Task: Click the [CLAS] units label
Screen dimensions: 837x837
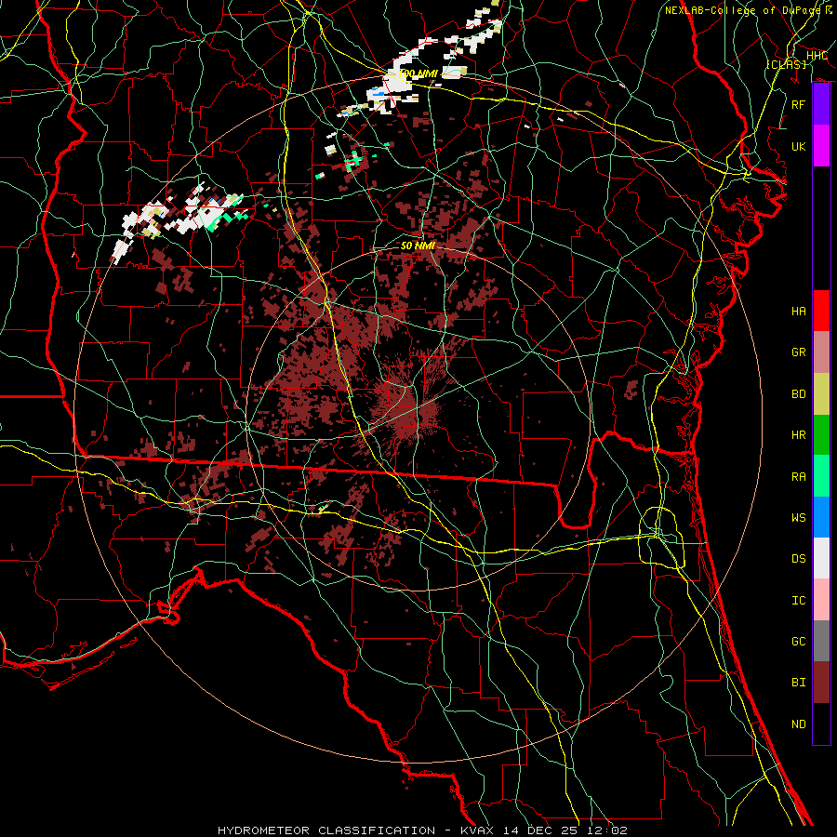Action: tap(786, 64)
